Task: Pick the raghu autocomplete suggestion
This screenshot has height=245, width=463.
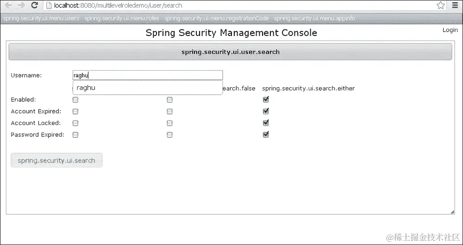Action: [x=148, y=88]
